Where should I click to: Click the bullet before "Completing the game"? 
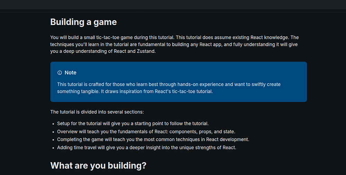tap(53, 140)
